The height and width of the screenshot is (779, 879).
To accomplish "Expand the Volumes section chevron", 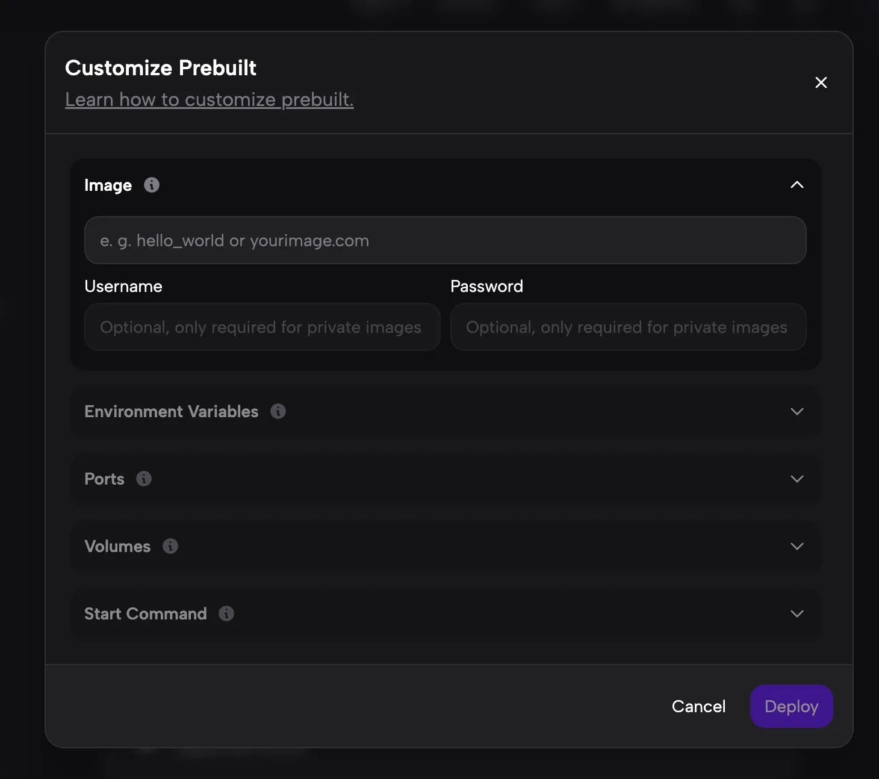I will coord(797,546).
